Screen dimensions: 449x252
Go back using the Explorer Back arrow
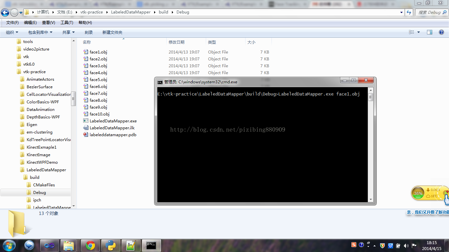tap(5, 12)
